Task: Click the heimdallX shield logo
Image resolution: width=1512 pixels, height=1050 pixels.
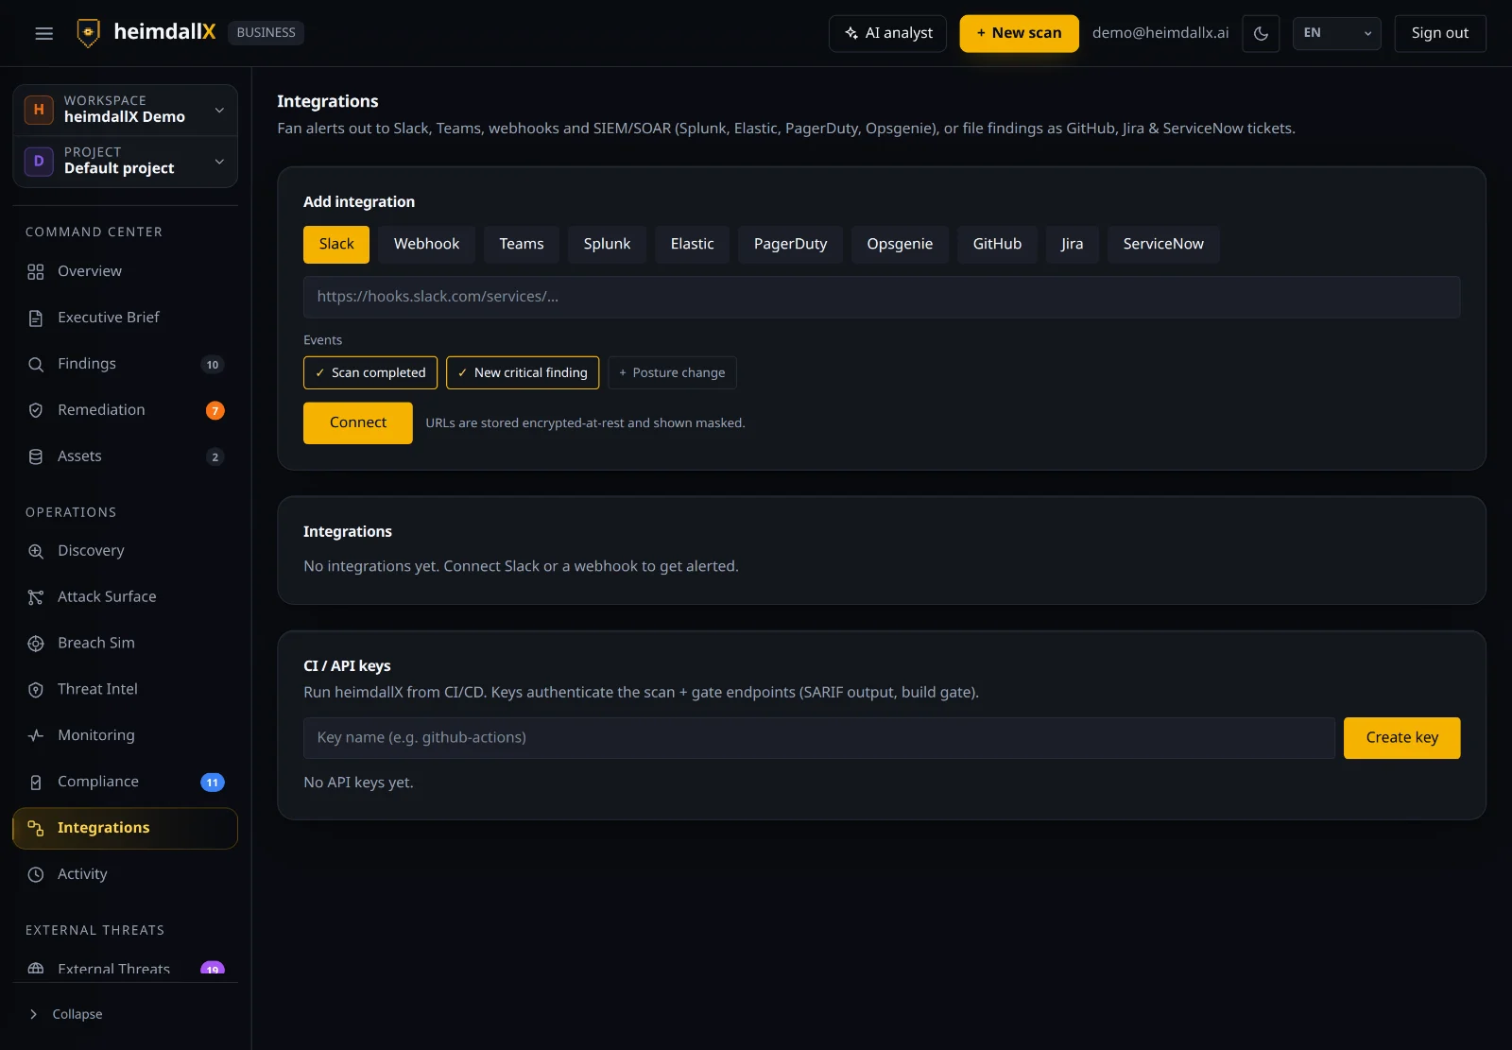Action: point(88,33)
